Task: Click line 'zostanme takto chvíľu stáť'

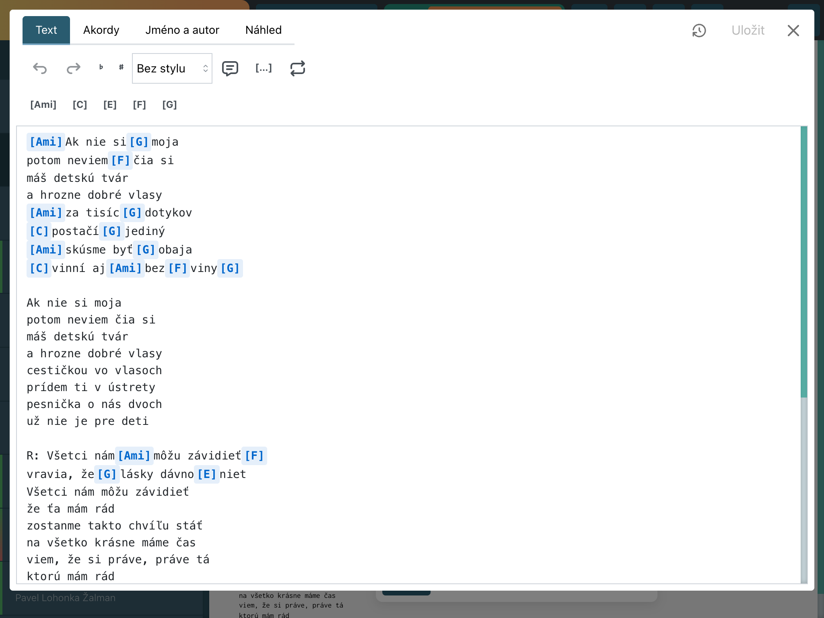Action: (x=115, y=525)
